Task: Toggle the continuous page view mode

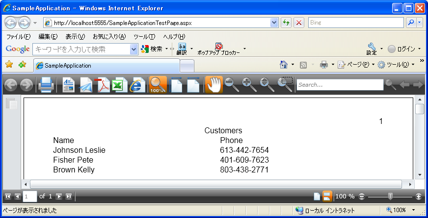Action: point(327,196)
